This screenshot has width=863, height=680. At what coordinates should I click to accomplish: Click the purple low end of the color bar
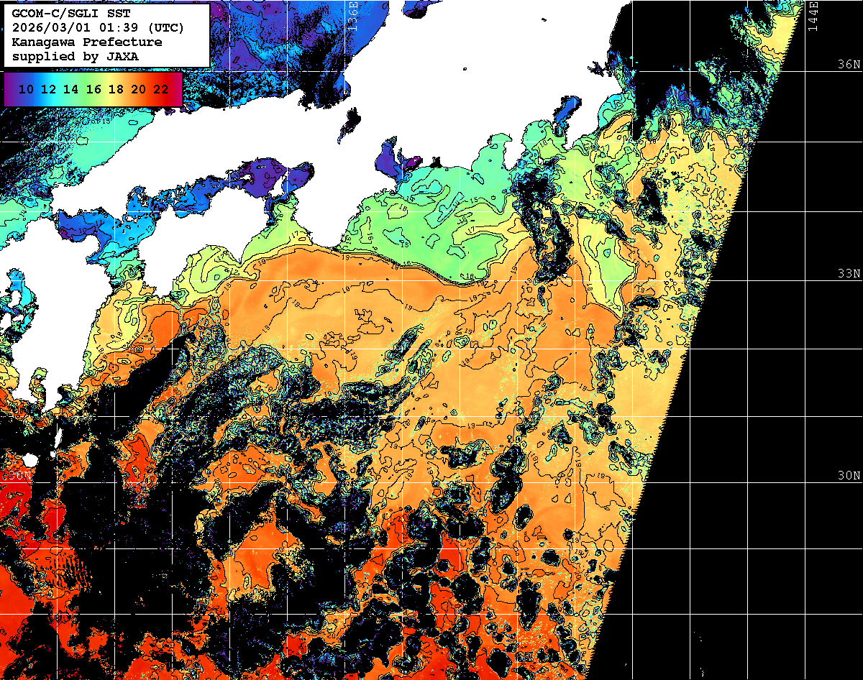(10, 90)
